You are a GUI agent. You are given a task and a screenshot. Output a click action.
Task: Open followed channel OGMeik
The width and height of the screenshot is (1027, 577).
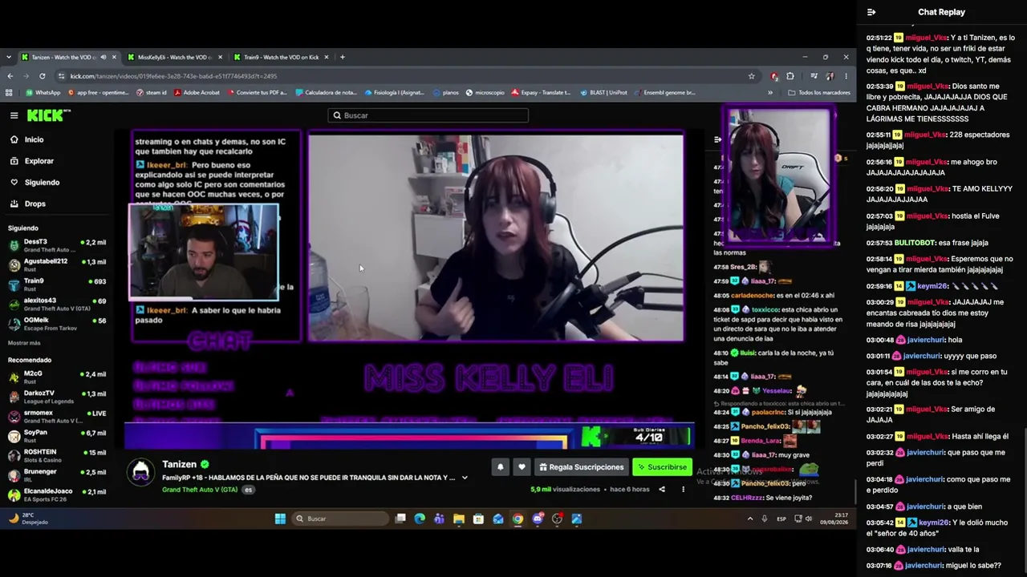[56, 324]
